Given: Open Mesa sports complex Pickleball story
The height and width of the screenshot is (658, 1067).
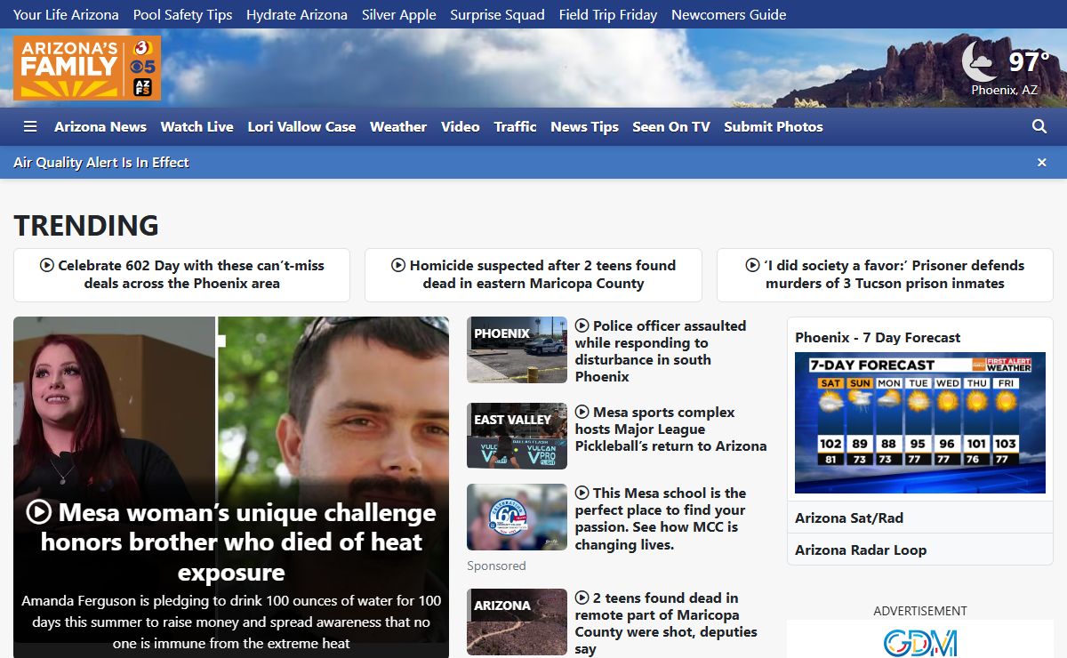Looking at the screenshot, I should pyautogui.click(x=670, y=429).
